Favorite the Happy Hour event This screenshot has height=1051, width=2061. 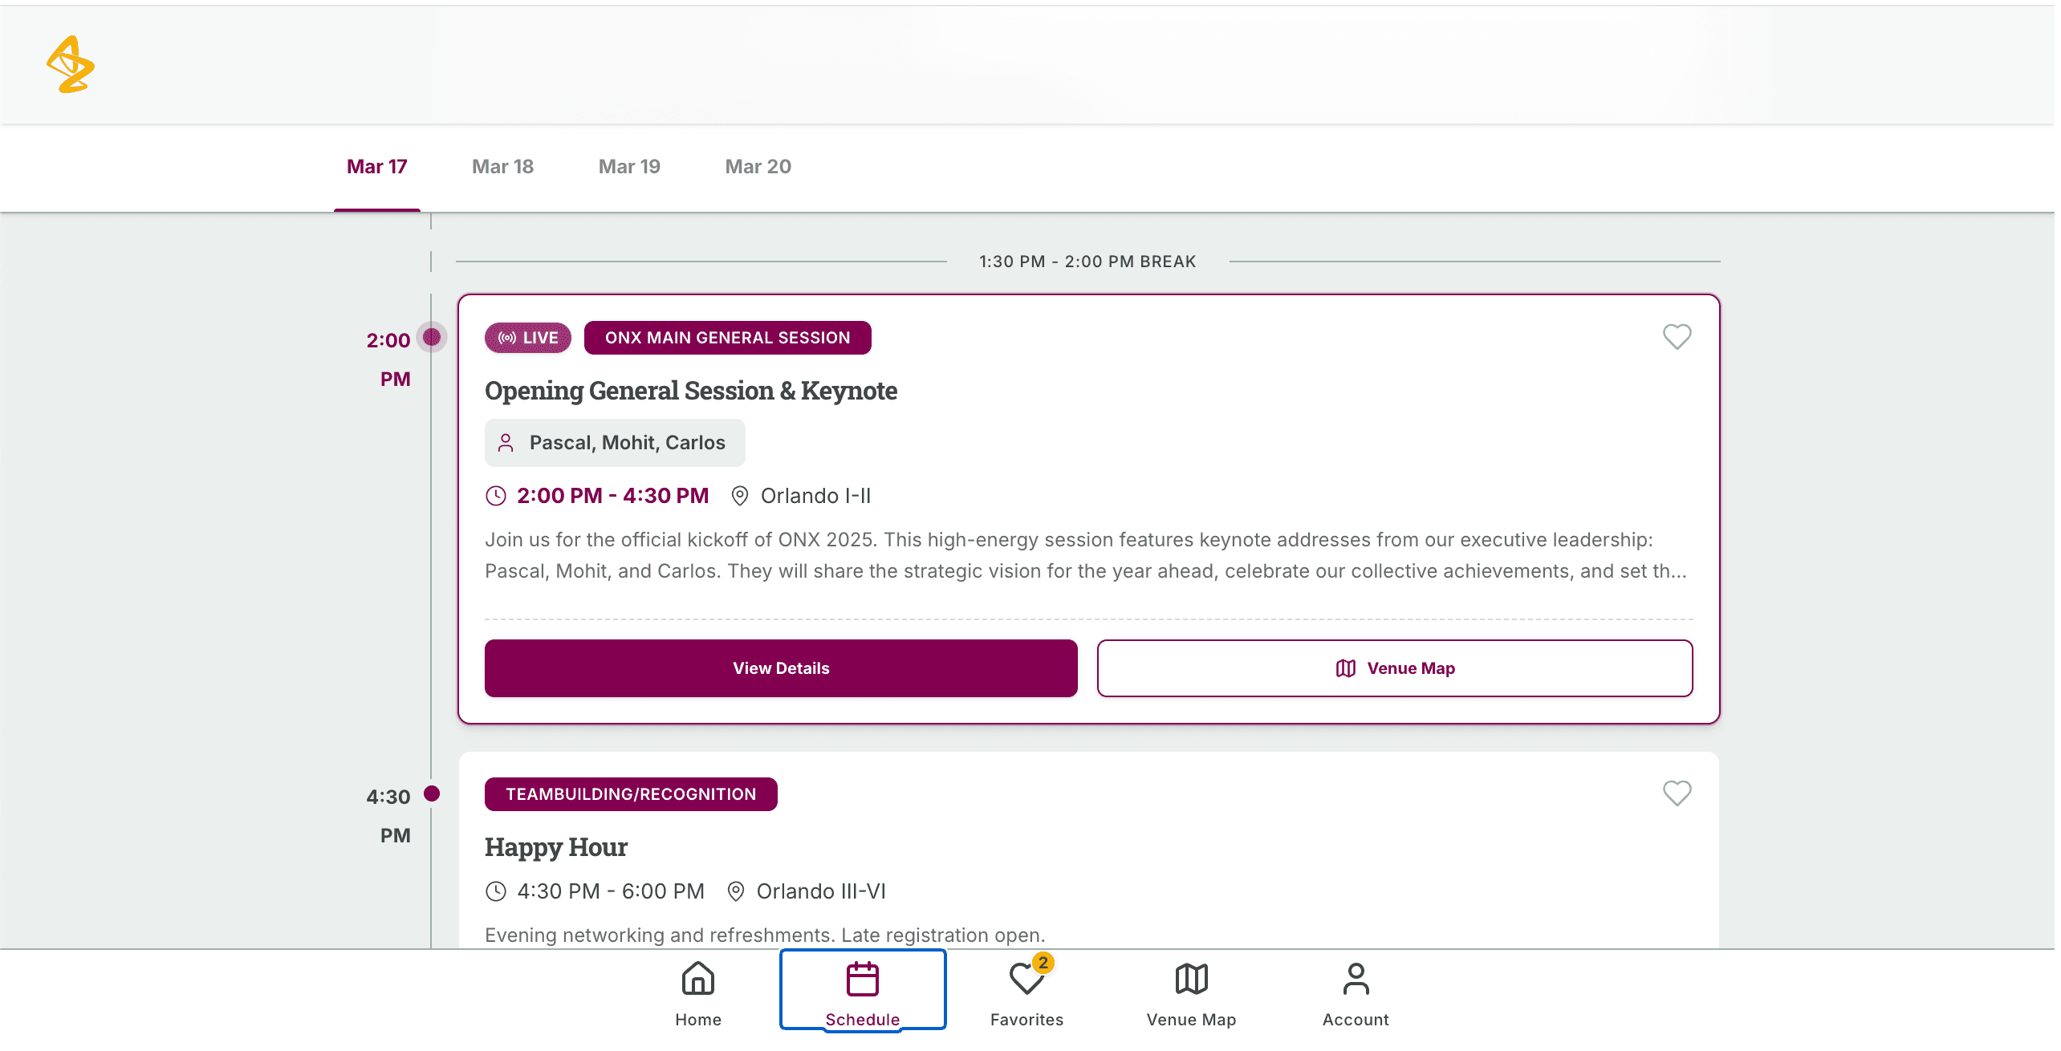point(1677,793)
